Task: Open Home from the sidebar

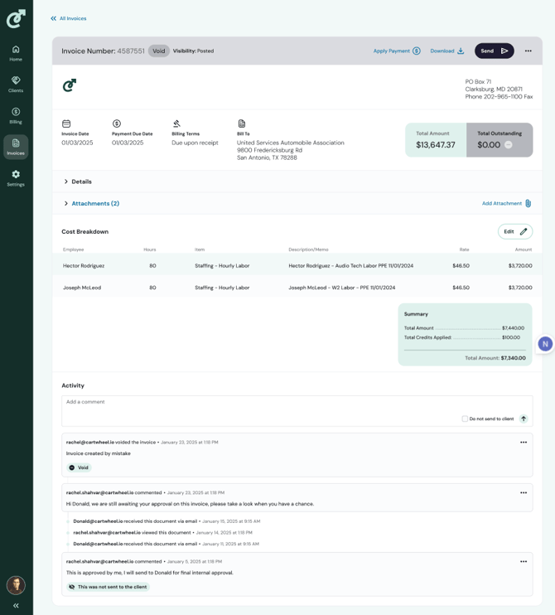Action: click(16, 53)
